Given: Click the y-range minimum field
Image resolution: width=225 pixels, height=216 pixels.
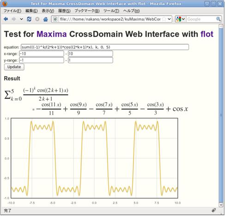Looking at the screenshot, I should [x=42, y=60].
